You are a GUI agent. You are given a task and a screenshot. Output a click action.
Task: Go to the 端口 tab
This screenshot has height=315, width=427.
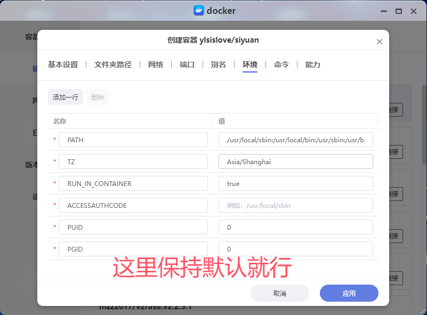(187, 64)
